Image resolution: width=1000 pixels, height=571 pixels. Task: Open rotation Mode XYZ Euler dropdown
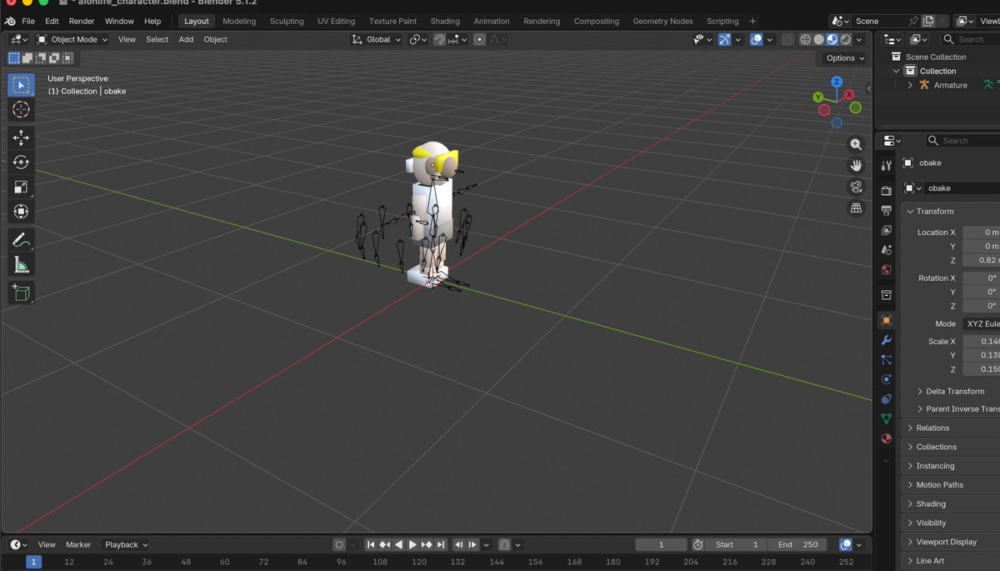point(982,323)
